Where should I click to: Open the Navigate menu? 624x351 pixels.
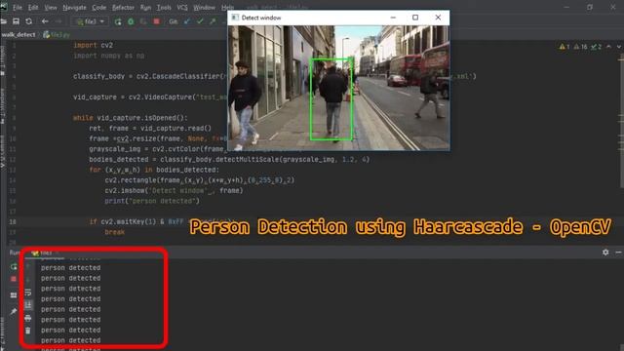74,8
